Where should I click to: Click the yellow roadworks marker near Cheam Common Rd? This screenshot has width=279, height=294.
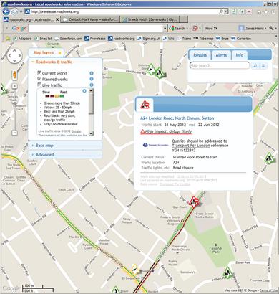point(135,270)
